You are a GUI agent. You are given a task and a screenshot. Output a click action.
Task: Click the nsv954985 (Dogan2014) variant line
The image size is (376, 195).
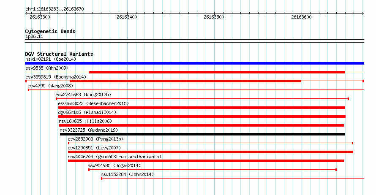tap(213, 170)
